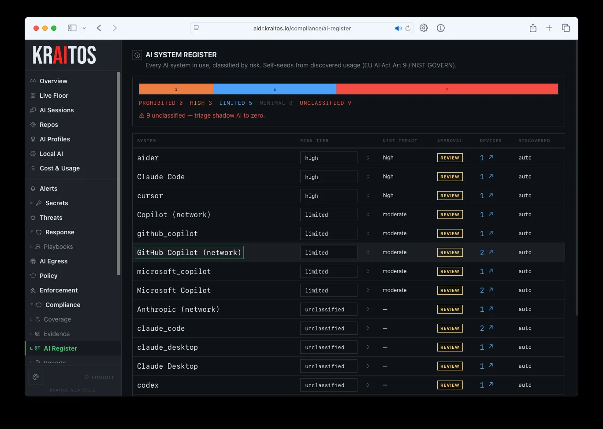Image resolution: width=603 pixels, height=429 pixels.
Task: Click the Enforcement gavel icon
Action: coord(33,290)
